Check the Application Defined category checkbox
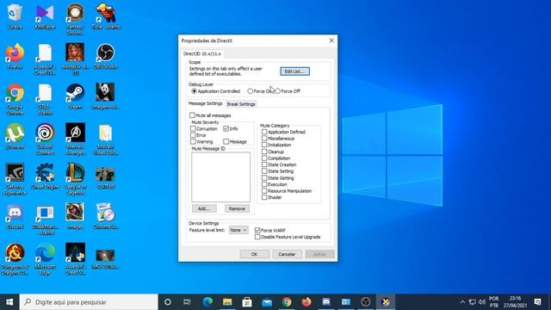 pos(264,132)
